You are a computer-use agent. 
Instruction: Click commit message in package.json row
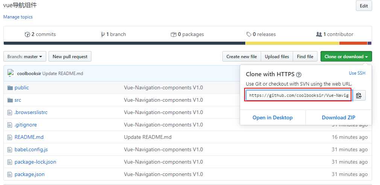tap(163, 174)
